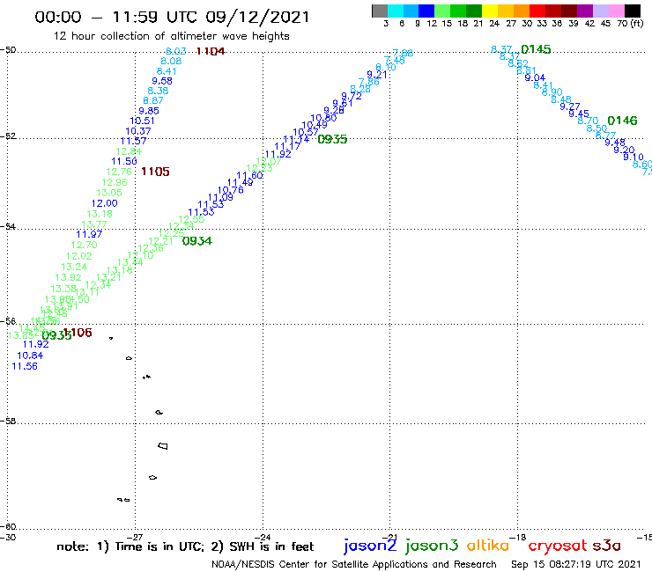Select the s3a satellite legend name

coord(606,546)
